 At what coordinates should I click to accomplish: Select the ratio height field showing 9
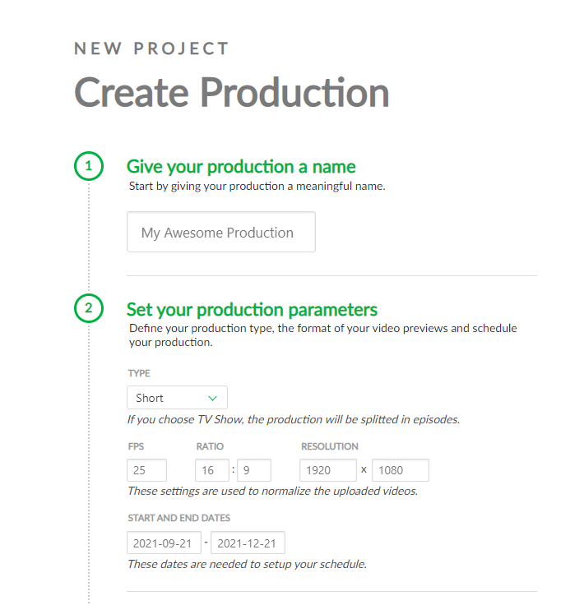click(254, 470)
